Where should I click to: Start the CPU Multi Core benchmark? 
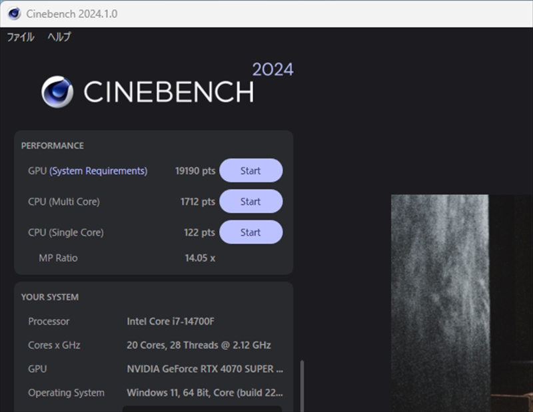[x=251, y=202]
